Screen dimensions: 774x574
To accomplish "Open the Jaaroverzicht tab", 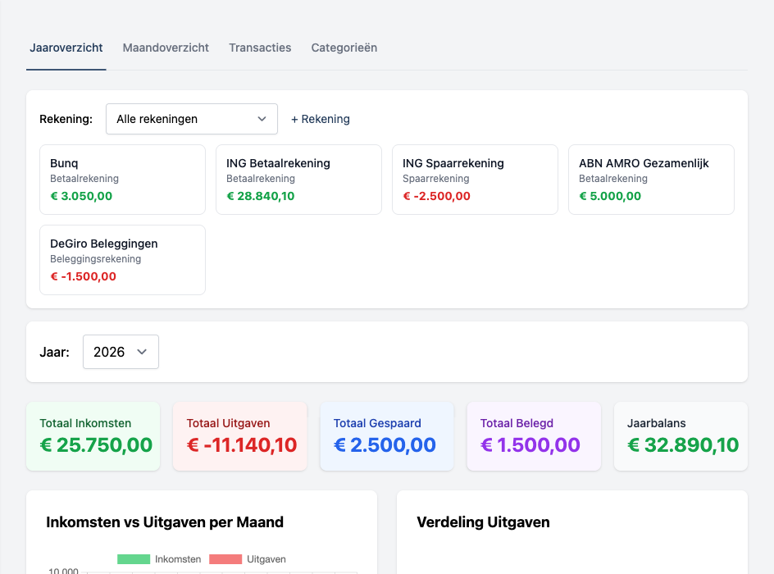I will [x=66, y=48].
